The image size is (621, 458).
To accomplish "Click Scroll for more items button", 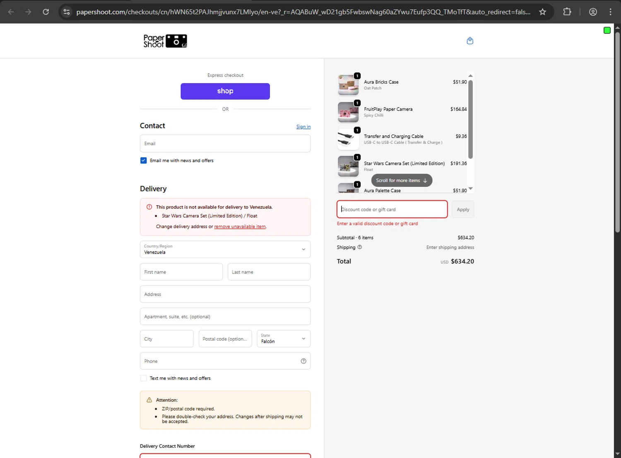I will (402, 180).
